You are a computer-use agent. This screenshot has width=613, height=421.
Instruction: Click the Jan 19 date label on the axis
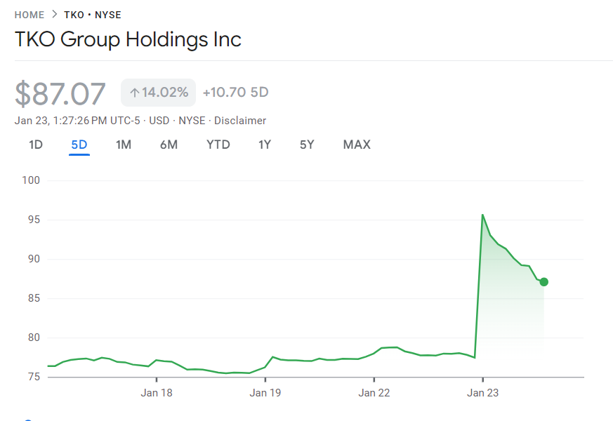(x=265, y=393)
